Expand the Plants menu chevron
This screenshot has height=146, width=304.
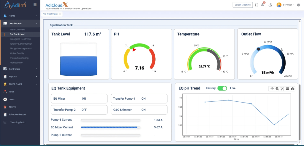pyautogui.click(x=37, y=16)
